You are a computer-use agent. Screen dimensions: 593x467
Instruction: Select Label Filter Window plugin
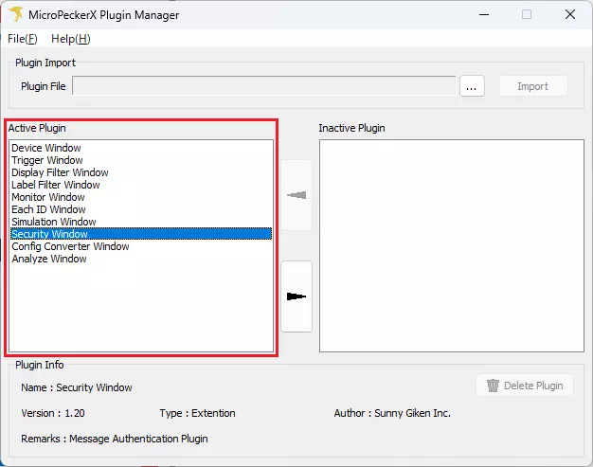(141, 185)
